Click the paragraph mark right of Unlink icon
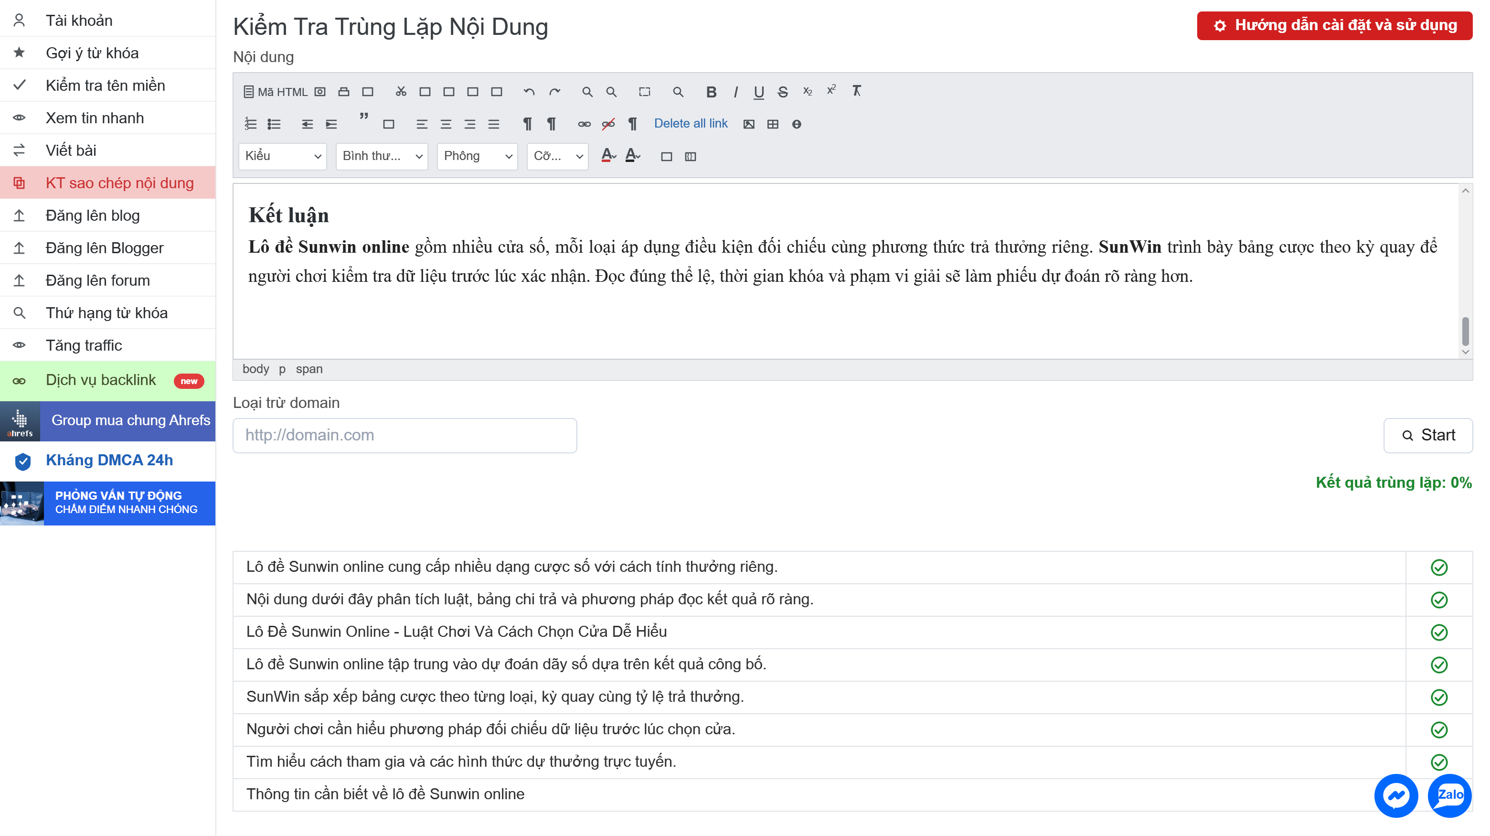1490x836 pixels. [633, 124]
